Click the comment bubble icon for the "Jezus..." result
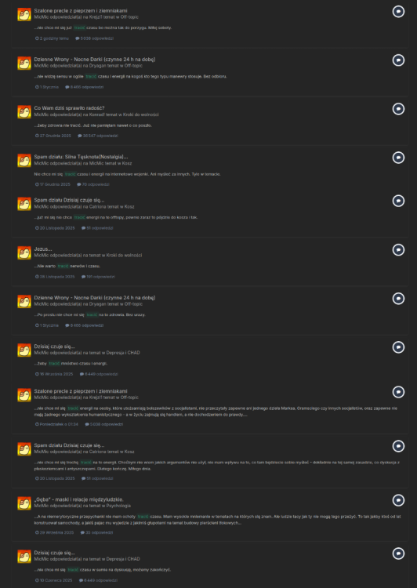This screenshot has height=588, width=417. click(398, 250)
